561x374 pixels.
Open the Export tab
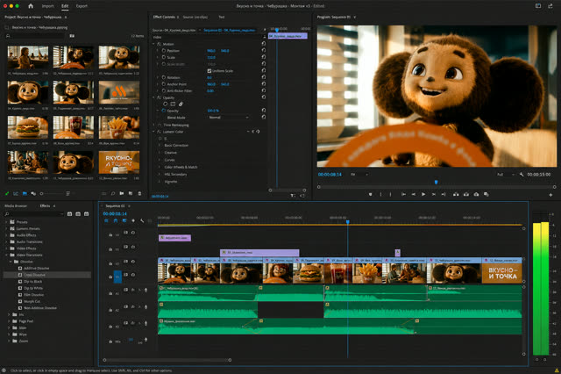82,6
